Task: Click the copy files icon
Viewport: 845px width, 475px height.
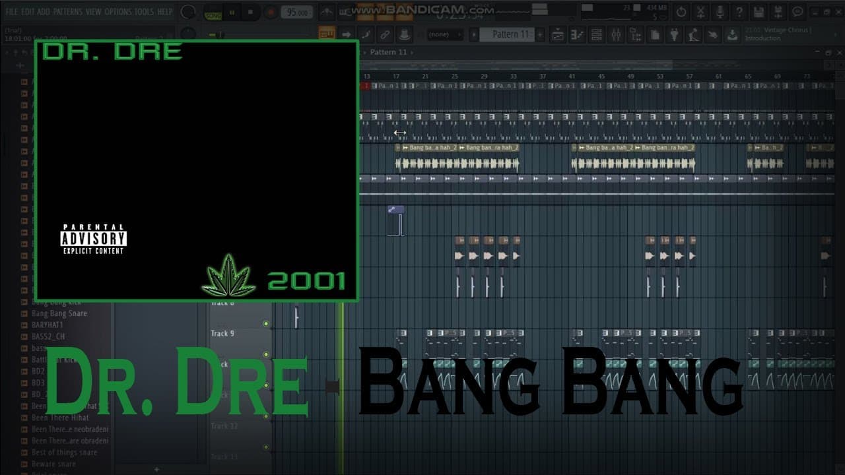Action: [655, 34]
